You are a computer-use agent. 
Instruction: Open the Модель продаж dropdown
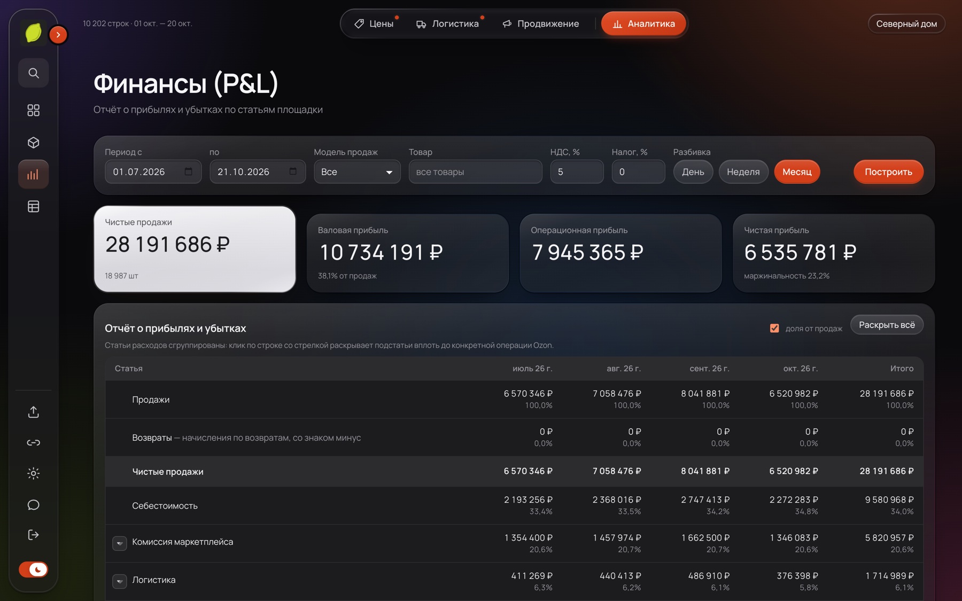357,172
